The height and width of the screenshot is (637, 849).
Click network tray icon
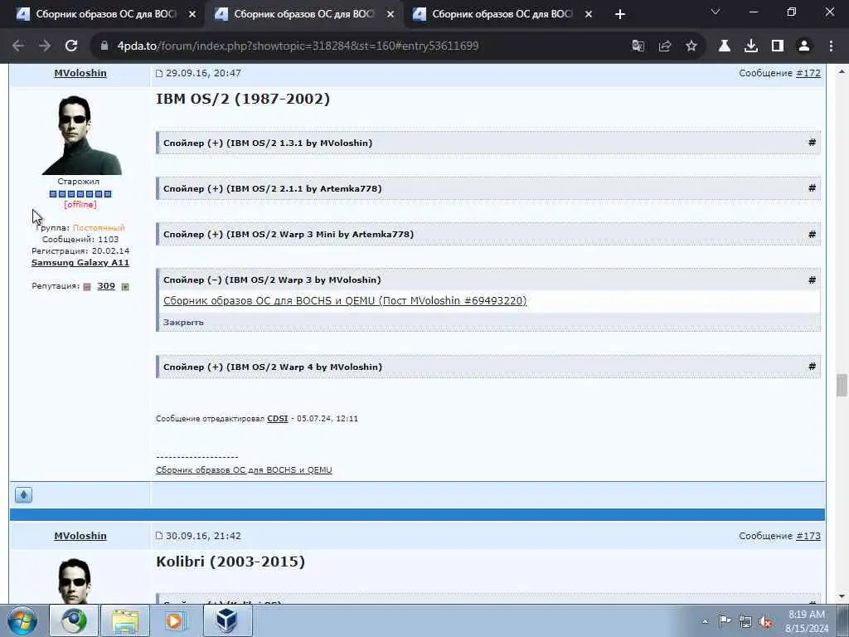tap(745, 621)
